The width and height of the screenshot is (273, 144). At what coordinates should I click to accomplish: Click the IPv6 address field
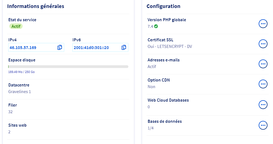point(95,48)
